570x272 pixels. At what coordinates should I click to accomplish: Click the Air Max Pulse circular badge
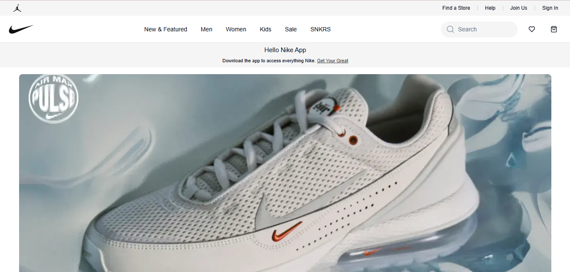(x=54, y=98)
